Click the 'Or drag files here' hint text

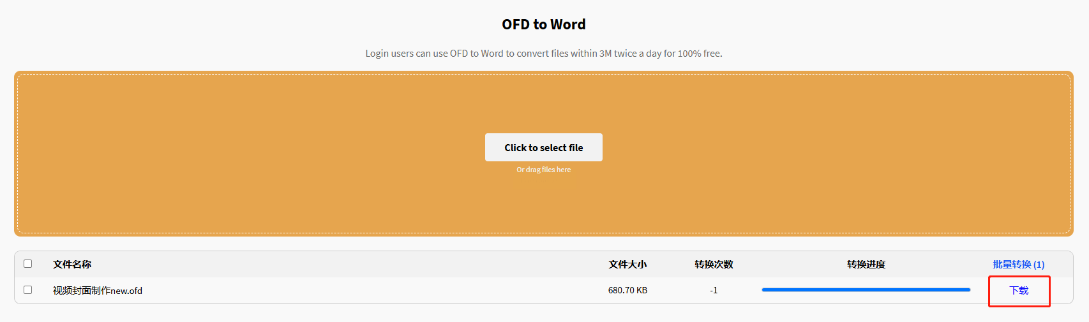click(543, 170)
